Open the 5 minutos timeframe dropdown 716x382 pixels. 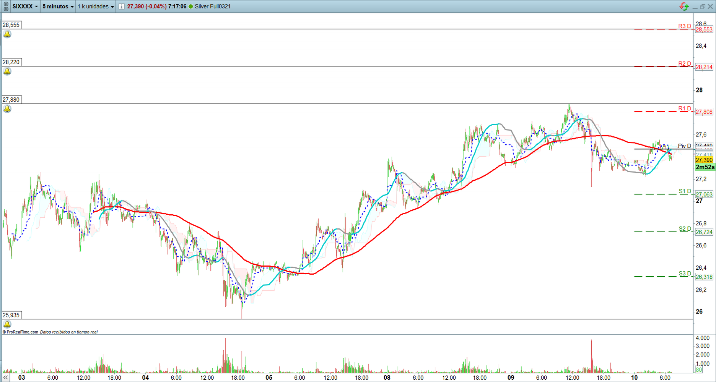tap(58, 6)
